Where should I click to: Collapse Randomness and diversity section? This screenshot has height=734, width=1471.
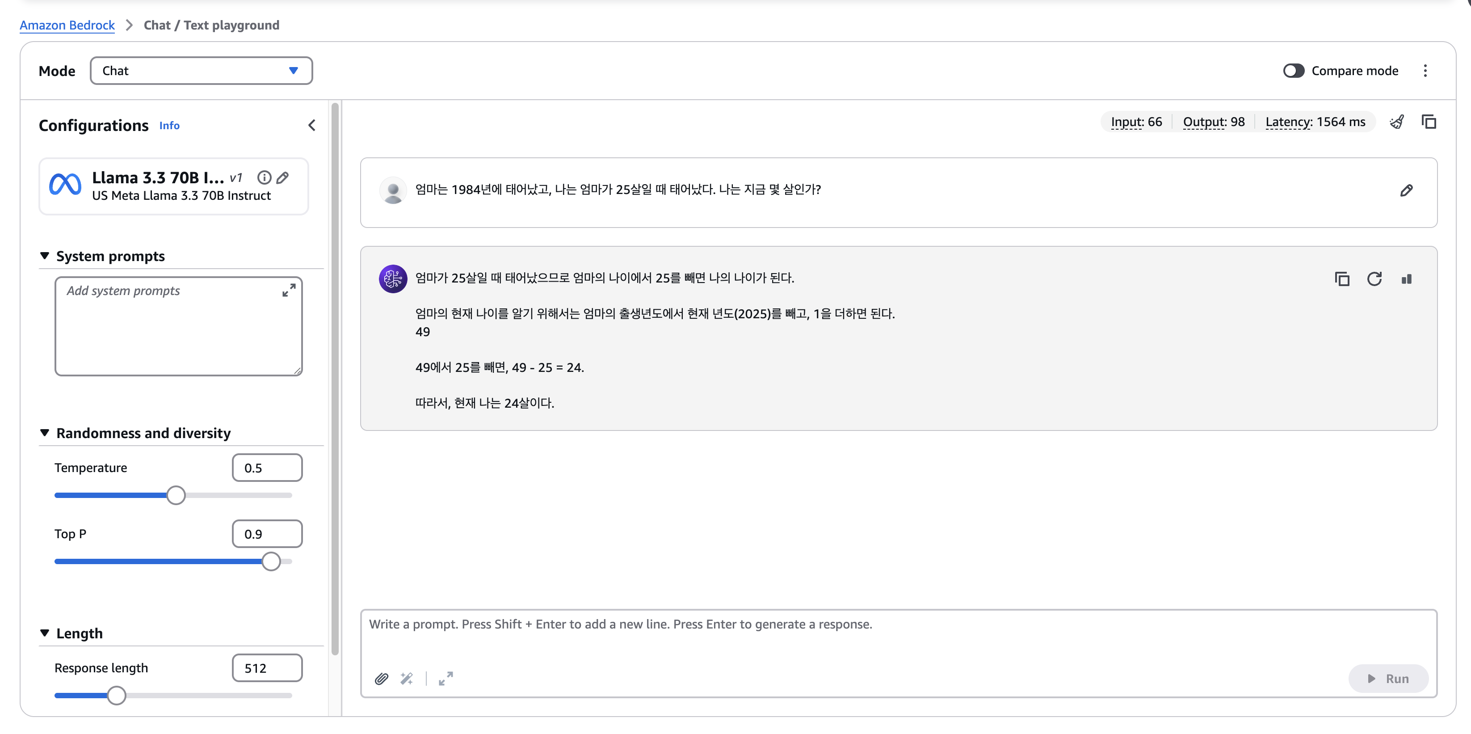click(45, 433)
